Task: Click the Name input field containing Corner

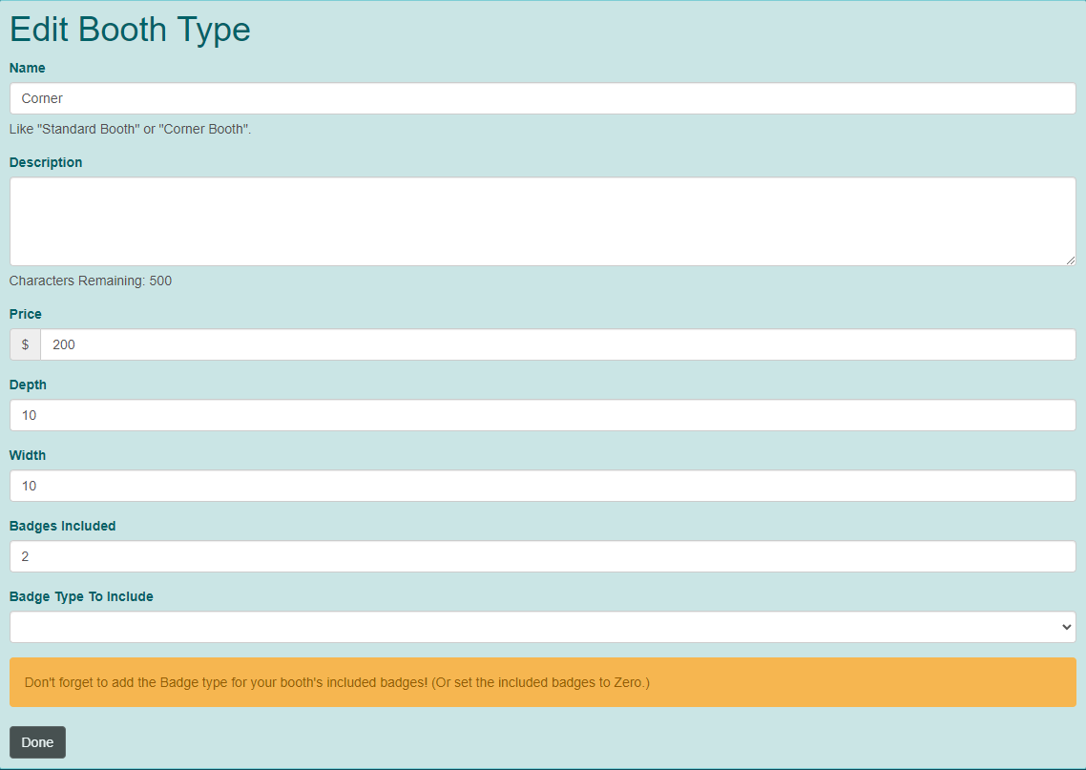Action: click(x=542, y=98)
